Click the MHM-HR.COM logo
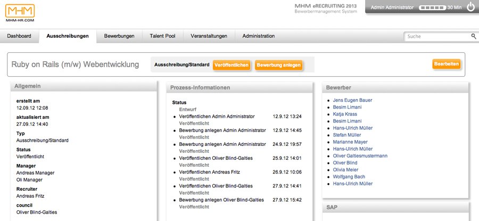This screenshot has width=479, height=221. 21,13
